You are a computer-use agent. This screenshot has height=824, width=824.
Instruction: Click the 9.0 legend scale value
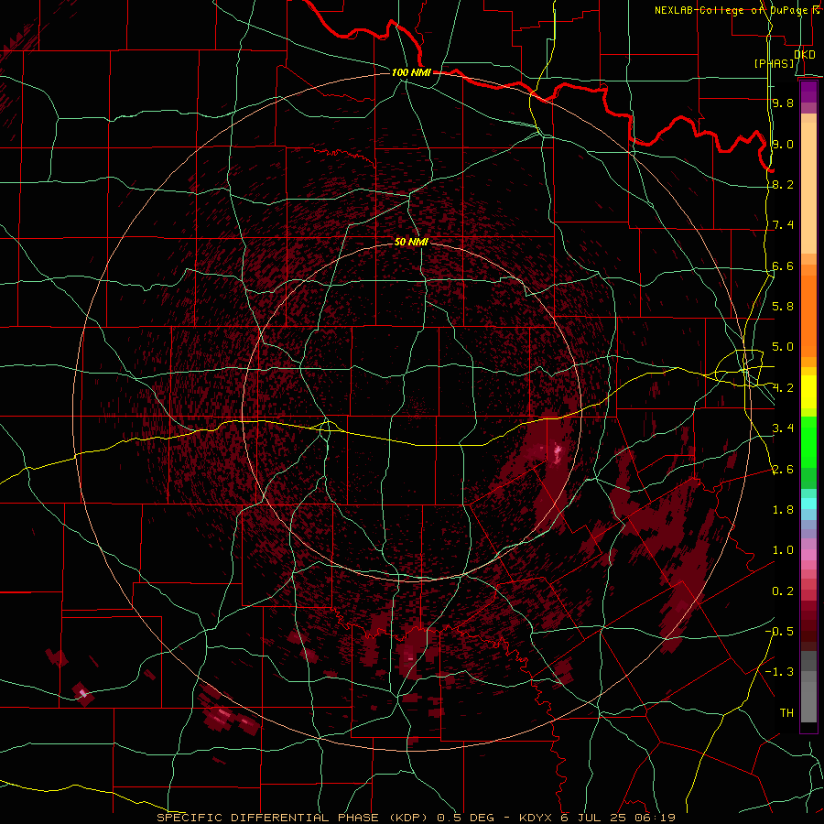pos(783,144)
